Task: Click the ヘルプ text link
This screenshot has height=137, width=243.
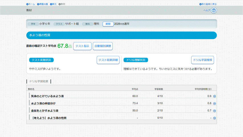Action: tap(207, 10)
